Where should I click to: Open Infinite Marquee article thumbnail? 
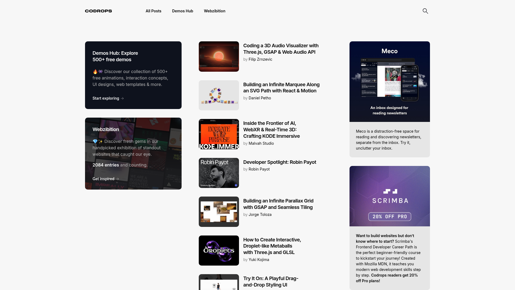coord(219,95)
